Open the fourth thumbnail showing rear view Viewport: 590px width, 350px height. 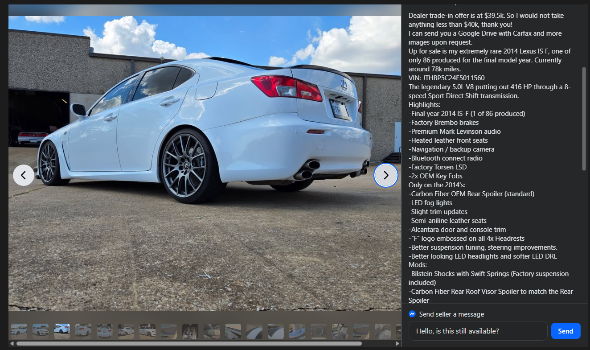[83, 331]
